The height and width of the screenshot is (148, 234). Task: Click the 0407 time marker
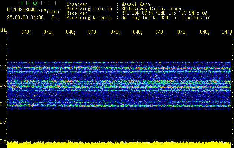(x=160, y=32)
